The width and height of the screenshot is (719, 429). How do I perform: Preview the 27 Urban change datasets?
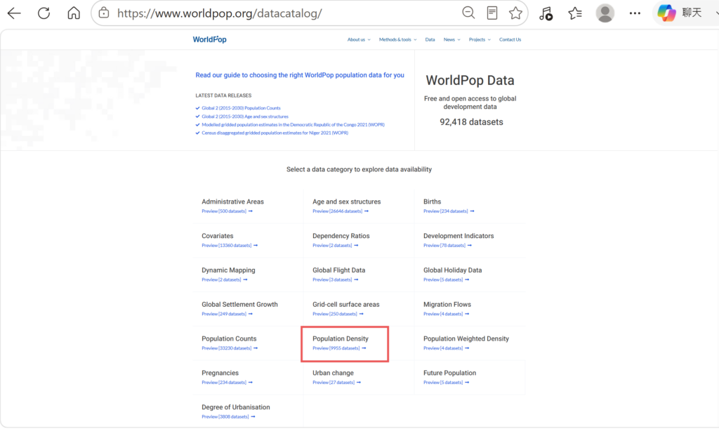pyautogui.click(x=336, y=382)
